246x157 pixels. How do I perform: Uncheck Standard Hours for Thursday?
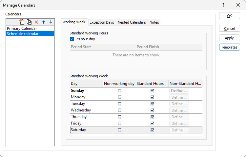point(152,117)
